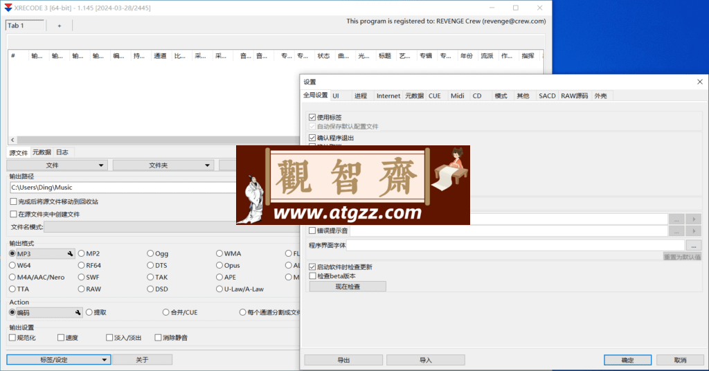Select M4A/AAC/Nero output format
709x371 pixels.
tap(12, 277)
